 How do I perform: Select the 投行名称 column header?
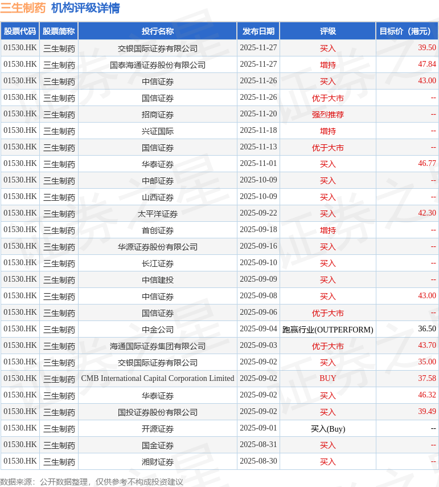tap(158, 31)
